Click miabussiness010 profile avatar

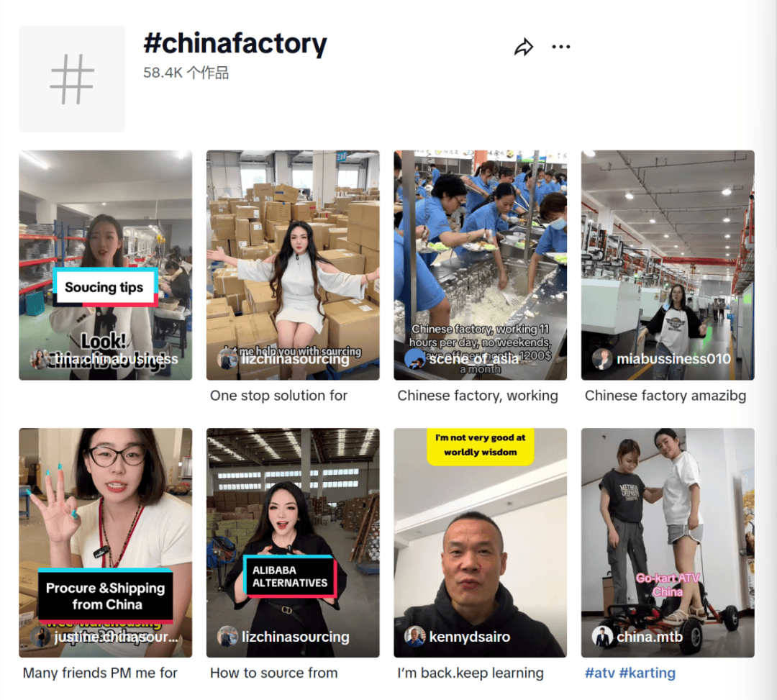(x=601, y=359)
